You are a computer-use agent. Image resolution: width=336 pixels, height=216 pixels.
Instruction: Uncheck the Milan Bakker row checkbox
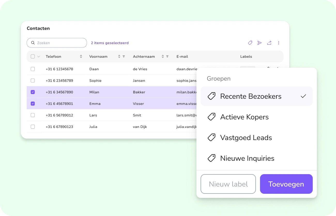[33, 92]
